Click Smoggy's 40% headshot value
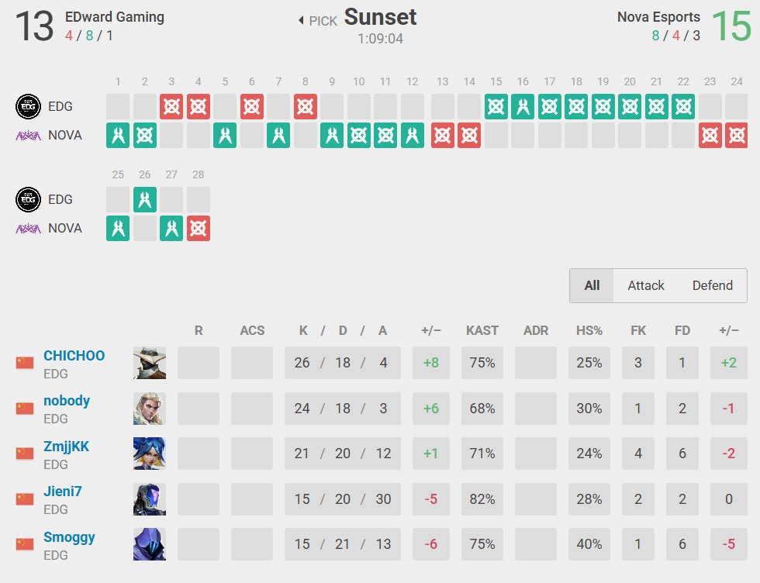The width and height of the screenshot is (760, 583). [x=589, y=544]
